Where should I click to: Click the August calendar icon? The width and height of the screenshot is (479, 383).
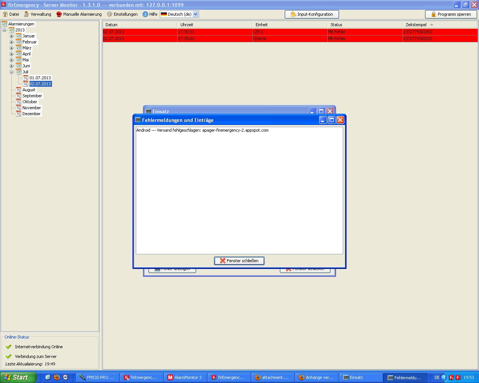[18, 90]
